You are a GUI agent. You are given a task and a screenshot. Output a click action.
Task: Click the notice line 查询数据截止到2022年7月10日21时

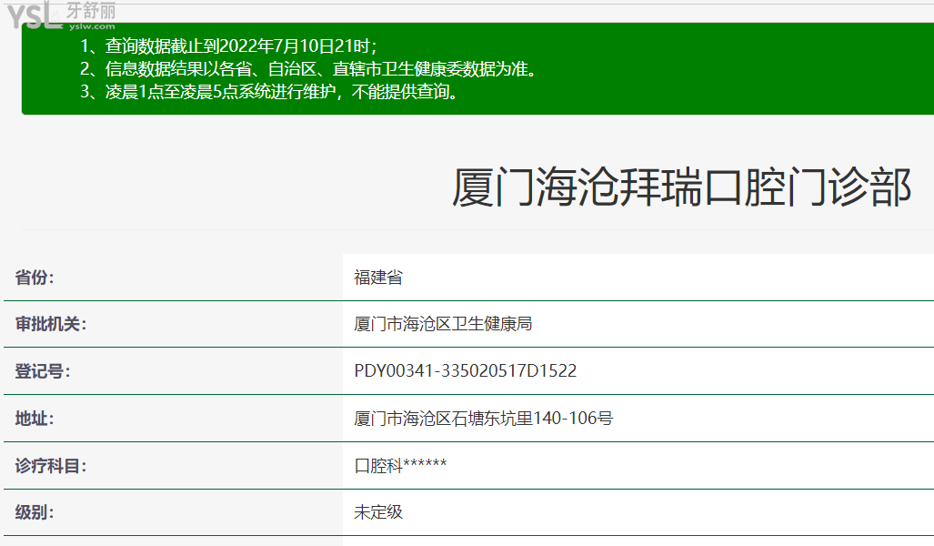(x=229, y=45)
